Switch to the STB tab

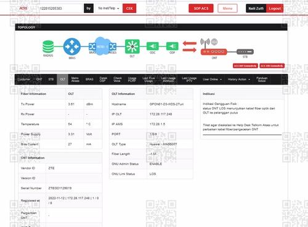[51, 80]
